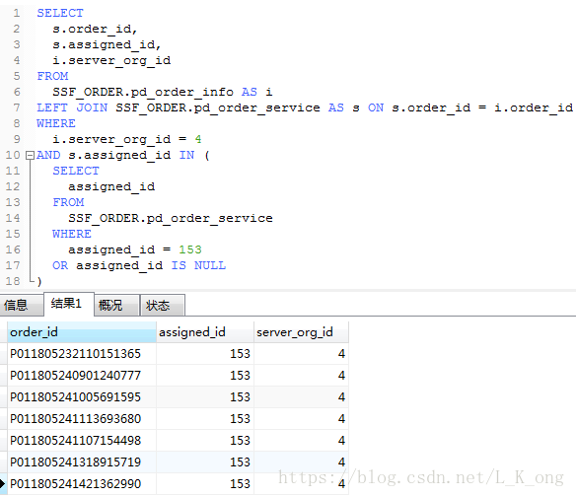576x497 pixels.
Task: Click the server_org_id column header
Action: tap(301, 332)
